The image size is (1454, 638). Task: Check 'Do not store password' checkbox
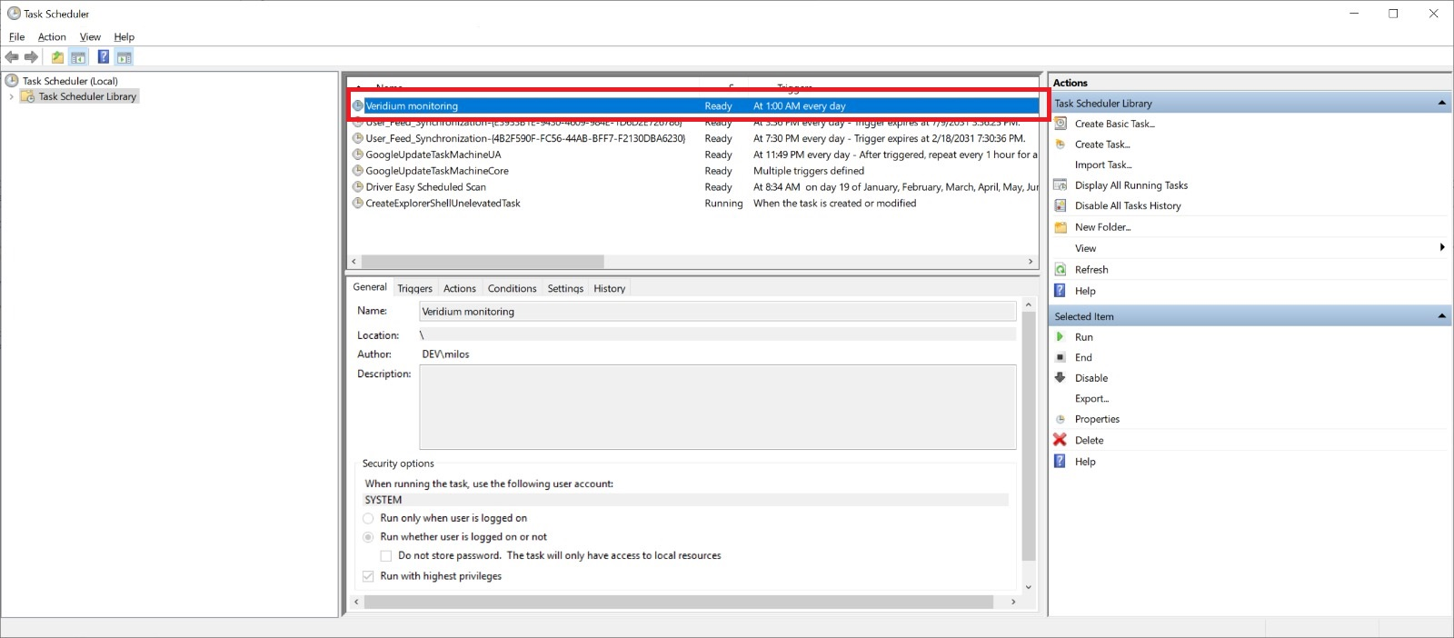pos(386,556)
